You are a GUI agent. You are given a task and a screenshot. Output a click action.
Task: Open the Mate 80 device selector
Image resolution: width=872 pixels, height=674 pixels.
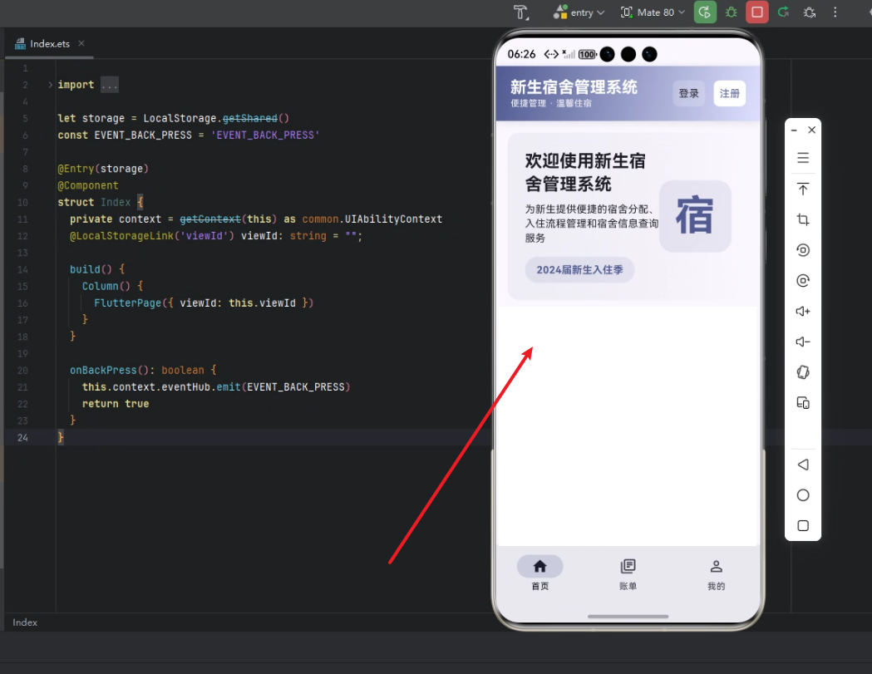(x=652, y=12)
